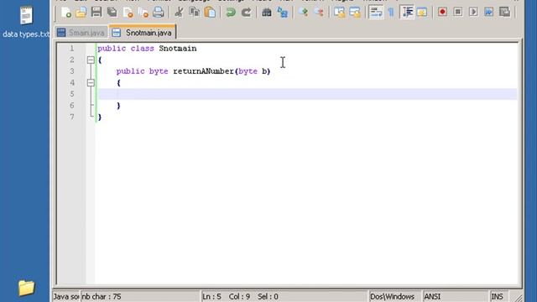Click the Save All toolbar icon
Image resolution: width=537 pixels, height=302 pixels.
pyautogui.click(x=112, y=13)
